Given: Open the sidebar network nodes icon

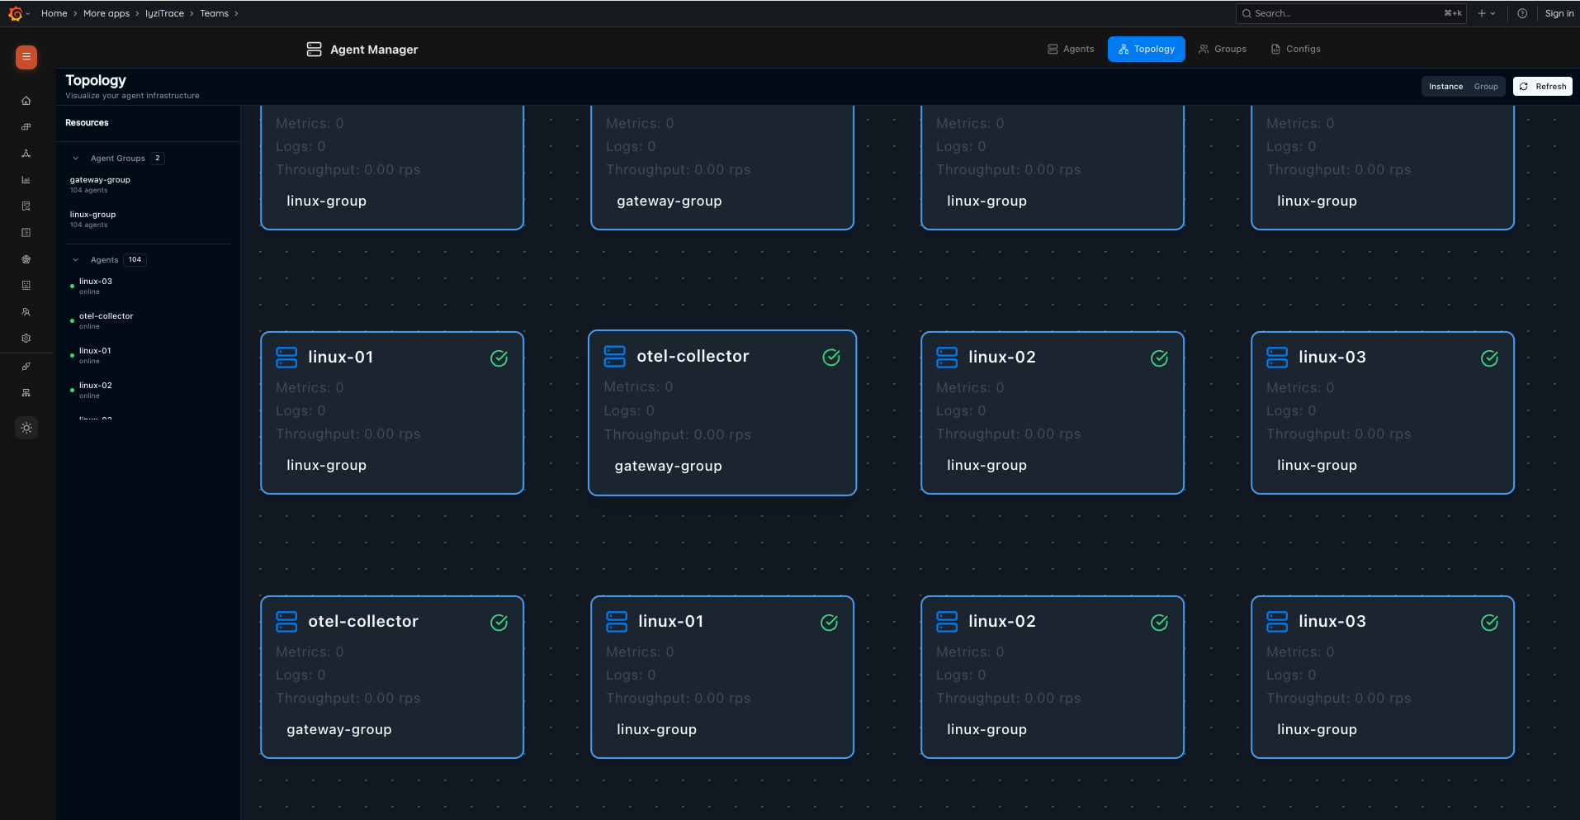Looking at the screenshot, I should (x=26, y=154).
